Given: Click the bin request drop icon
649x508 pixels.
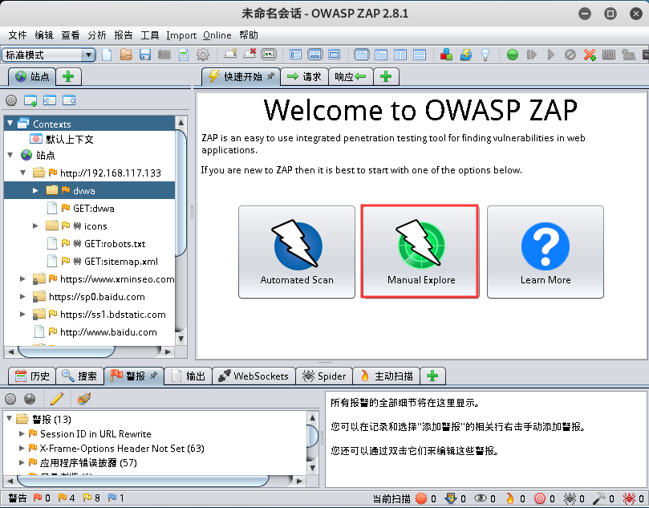Looking at the screenshot, I should click(570, 55).
